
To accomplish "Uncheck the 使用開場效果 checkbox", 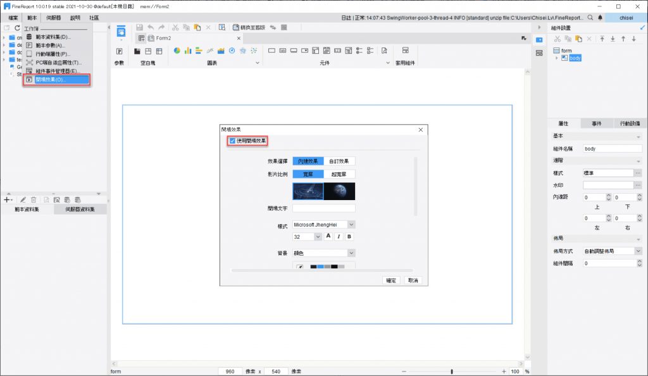I will [233, 141].
